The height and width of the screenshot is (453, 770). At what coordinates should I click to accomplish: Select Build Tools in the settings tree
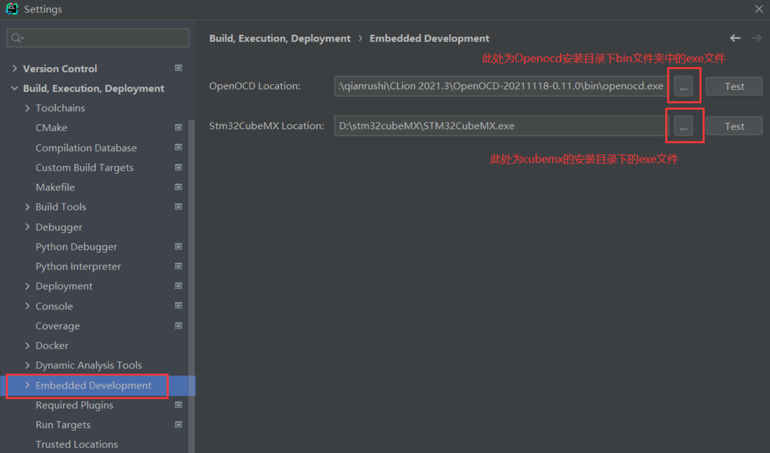[x=61, y=207]
